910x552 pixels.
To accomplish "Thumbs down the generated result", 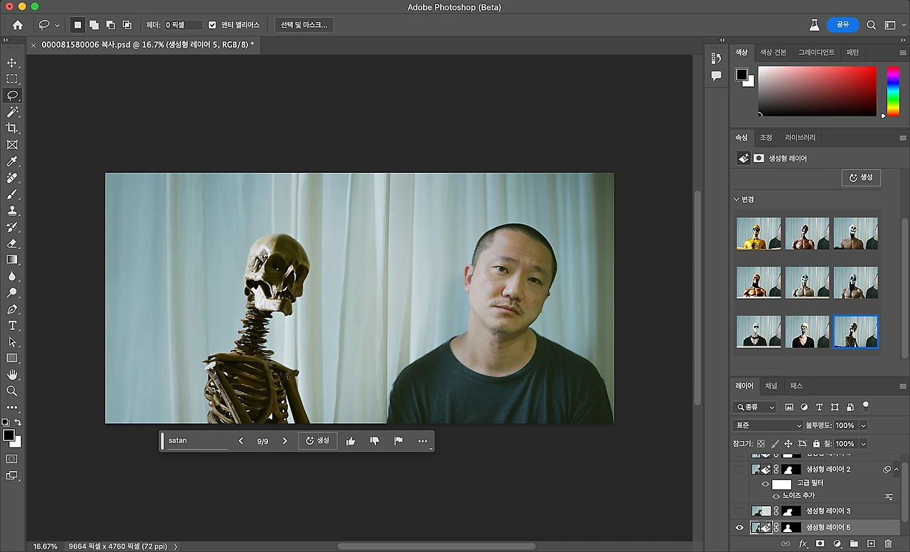I will pos(375,441).
